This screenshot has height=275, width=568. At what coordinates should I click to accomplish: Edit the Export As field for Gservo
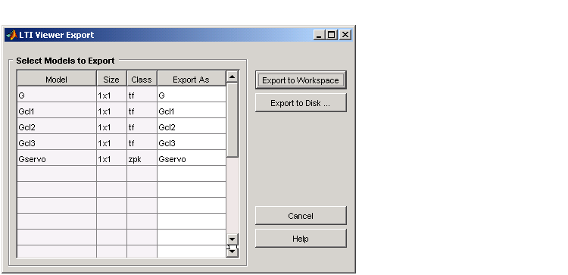tap(192, 159)
